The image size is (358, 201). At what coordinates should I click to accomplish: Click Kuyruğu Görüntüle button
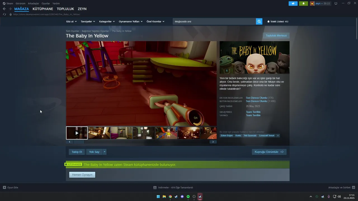coord(269,152)
